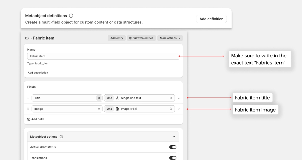Open the More actions dropdown
This screenshot has height=160, width=302.
point(170,38)
